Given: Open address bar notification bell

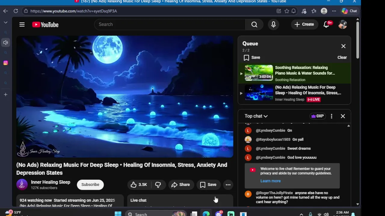Looking at the screenshot, I should click(294, 11).
